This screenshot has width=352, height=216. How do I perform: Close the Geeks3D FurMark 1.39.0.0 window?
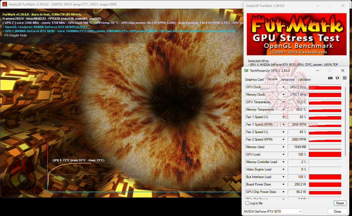[x=343, y=6]
